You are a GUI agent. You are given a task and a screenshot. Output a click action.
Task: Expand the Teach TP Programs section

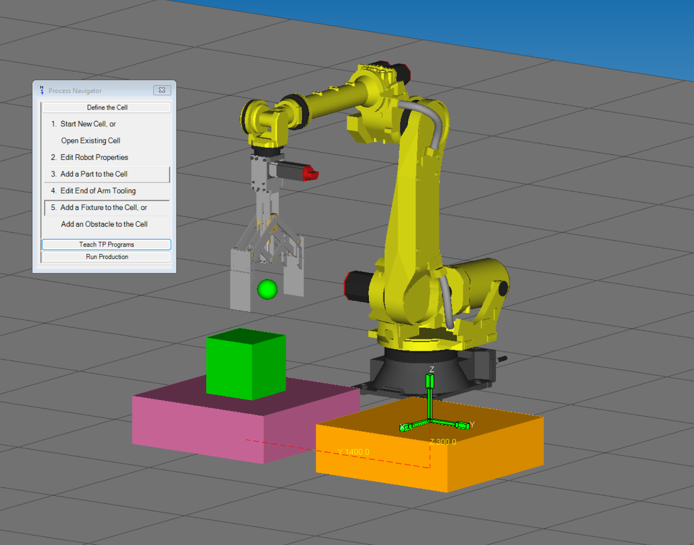pyautogui.click(x=107, y=245)
